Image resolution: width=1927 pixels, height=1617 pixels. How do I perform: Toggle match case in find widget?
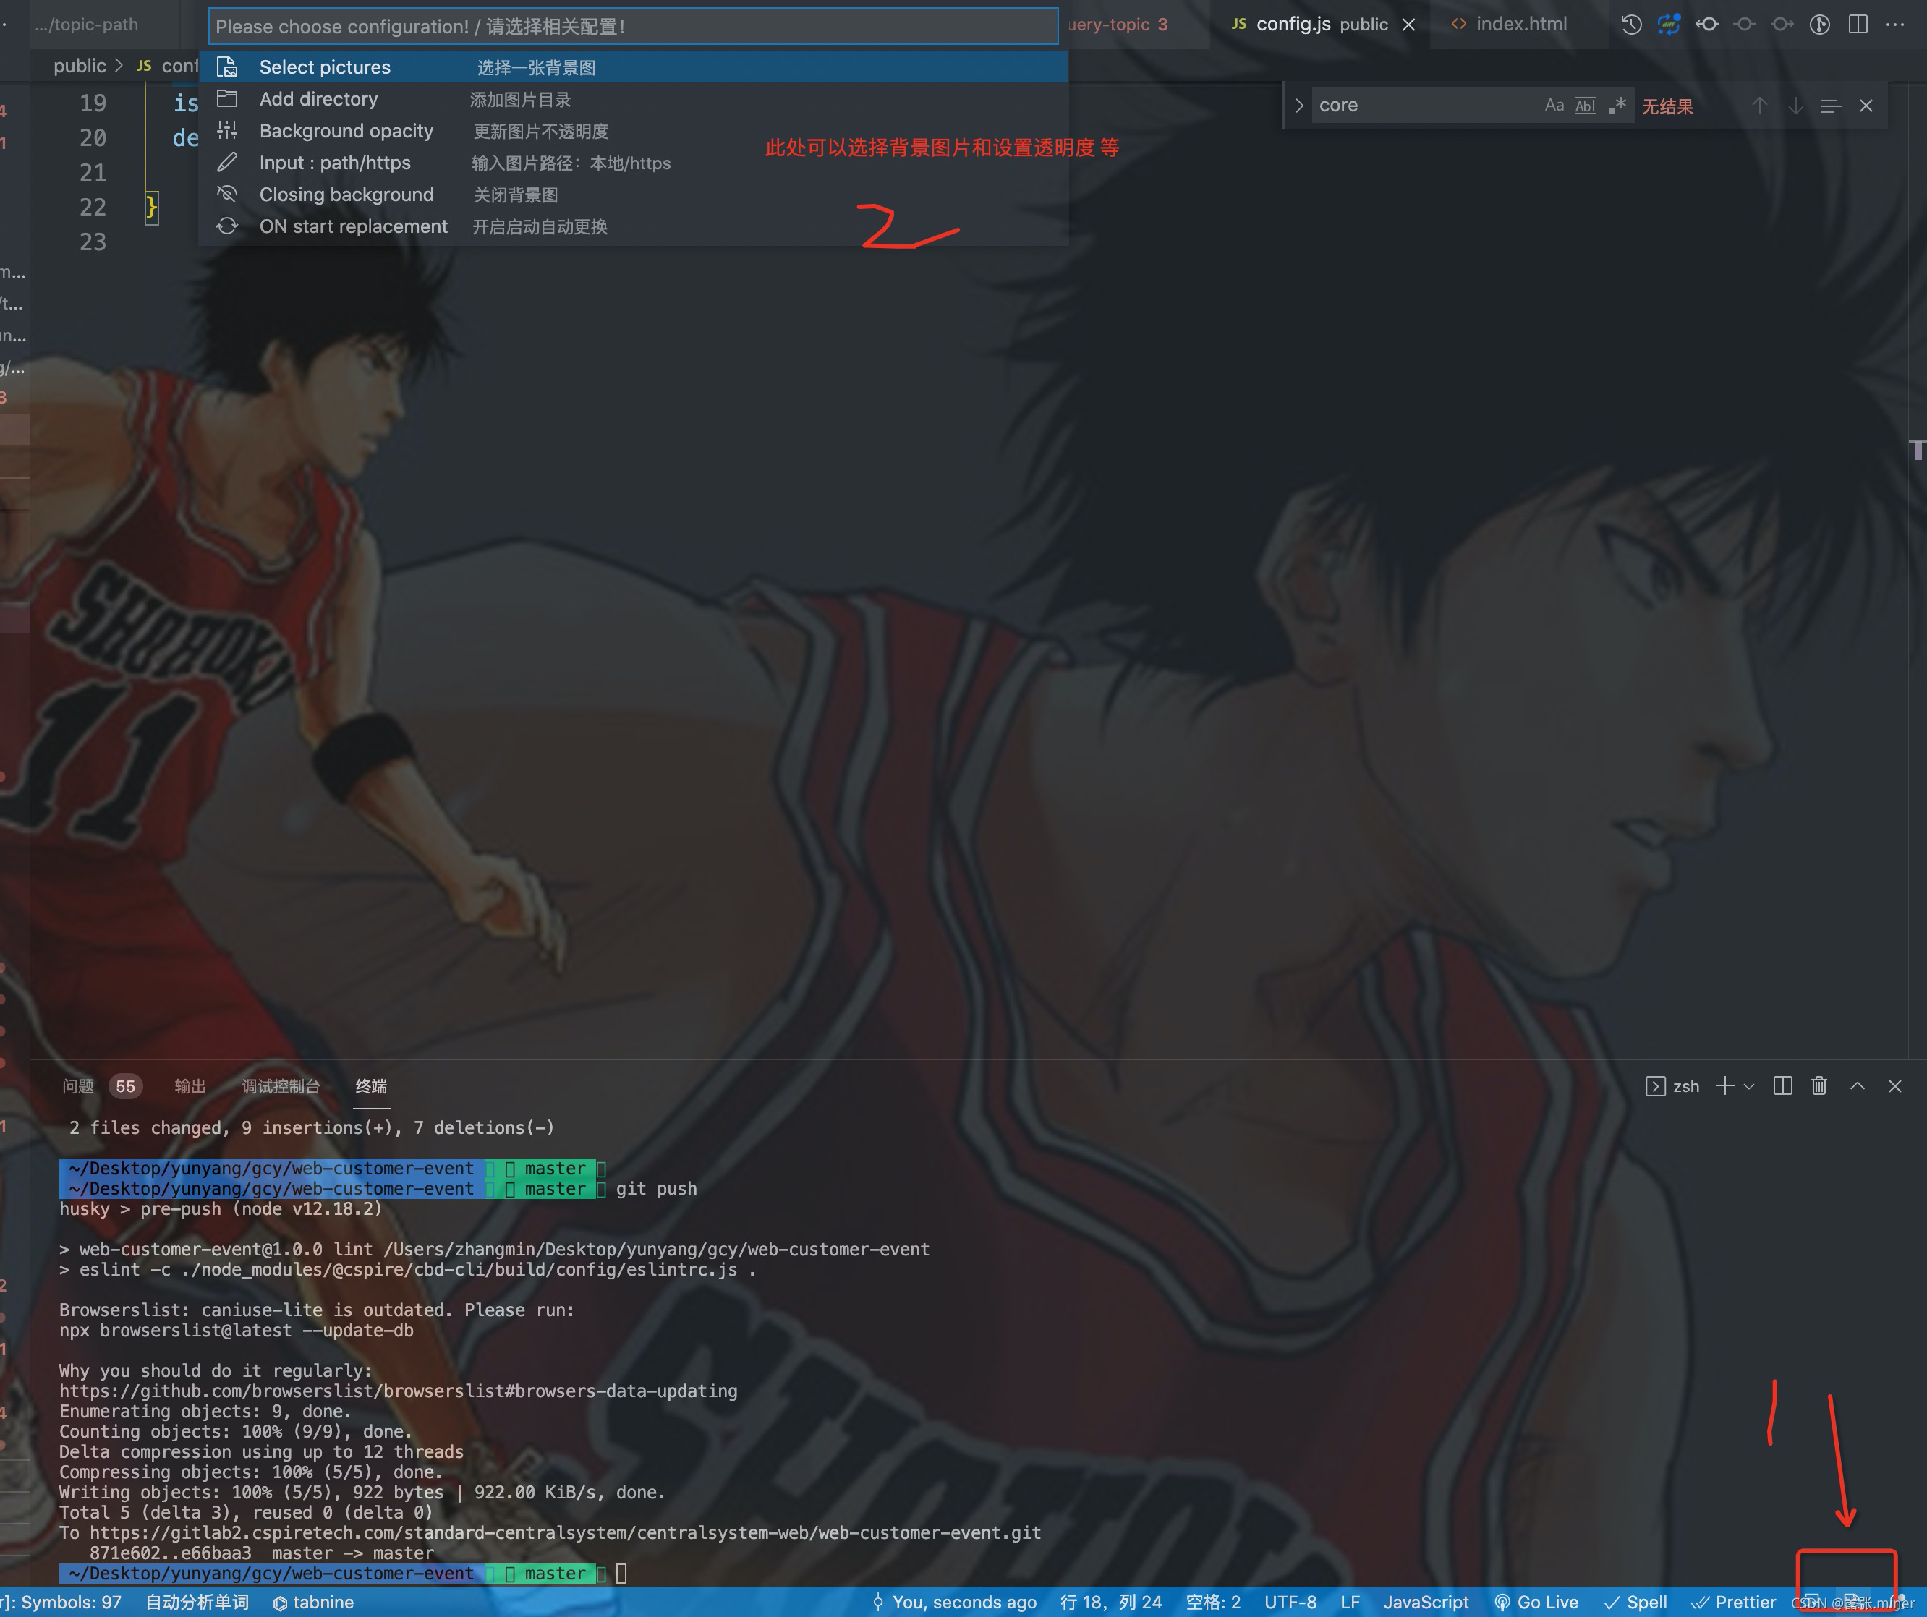pos(1554,106)
